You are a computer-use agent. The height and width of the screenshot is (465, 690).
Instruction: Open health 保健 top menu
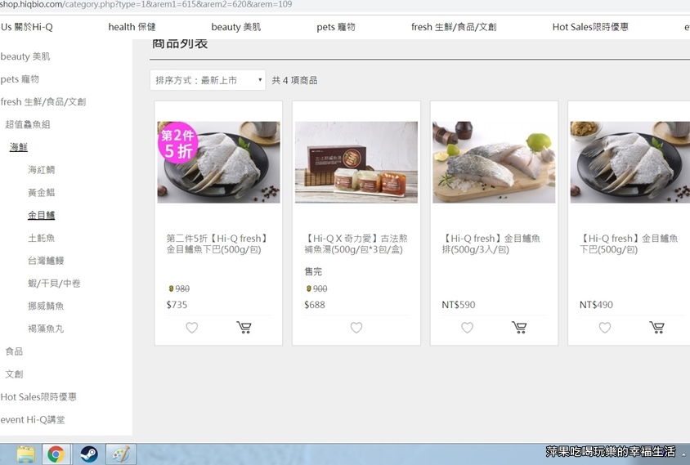coord(132,27)
